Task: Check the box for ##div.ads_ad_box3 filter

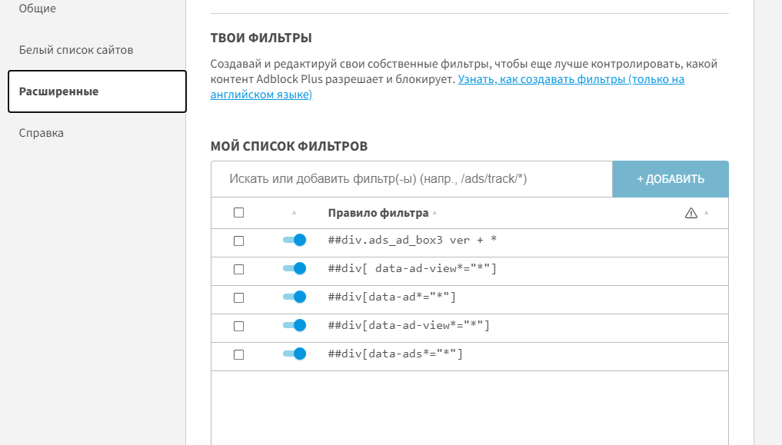Action: 238,241
